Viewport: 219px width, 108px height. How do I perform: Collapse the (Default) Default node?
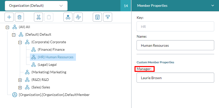point(14,35)
